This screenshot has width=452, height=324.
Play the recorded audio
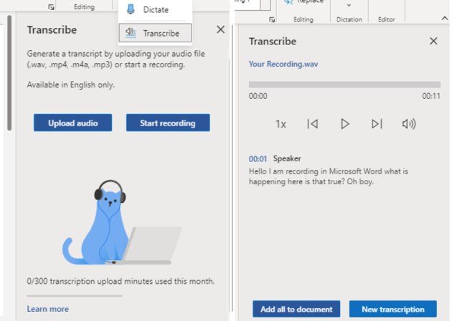point(345,124)
